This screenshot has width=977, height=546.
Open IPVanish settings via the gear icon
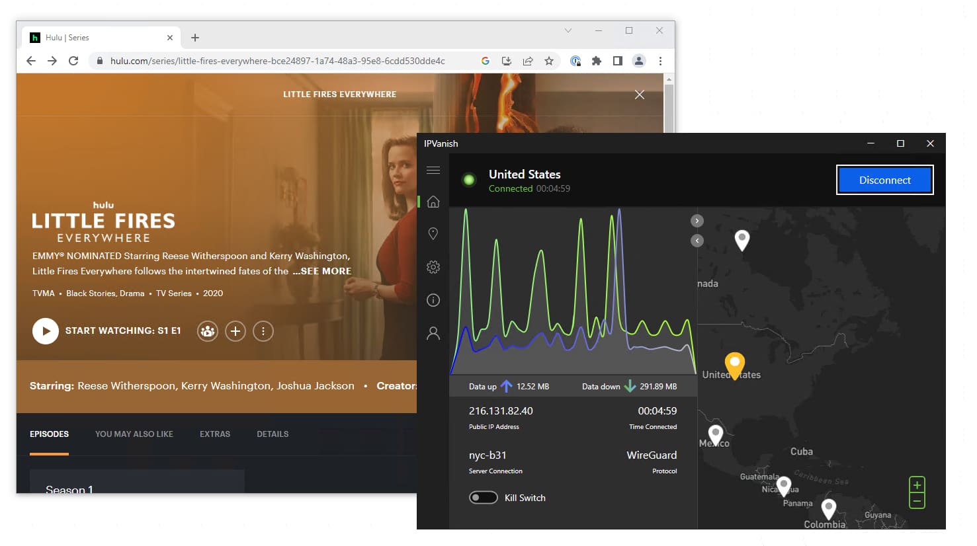click(433, 266)
